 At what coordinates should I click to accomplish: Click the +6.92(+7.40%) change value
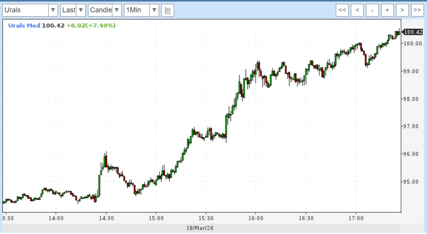click(91, 26)
